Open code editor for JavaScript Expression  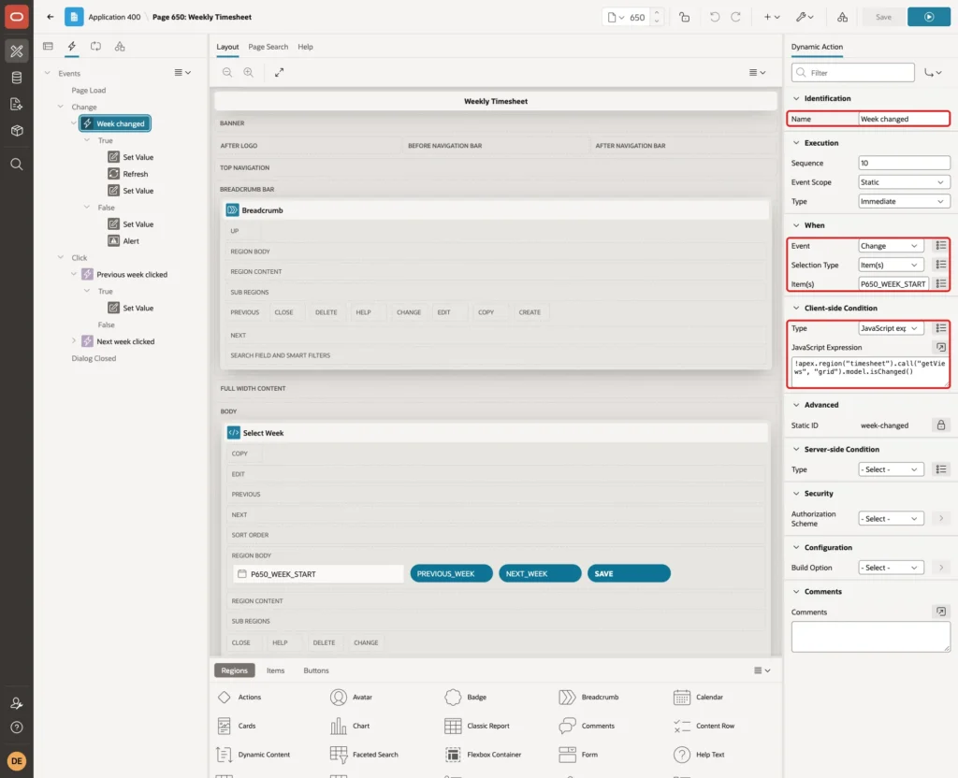pos(940,348)
